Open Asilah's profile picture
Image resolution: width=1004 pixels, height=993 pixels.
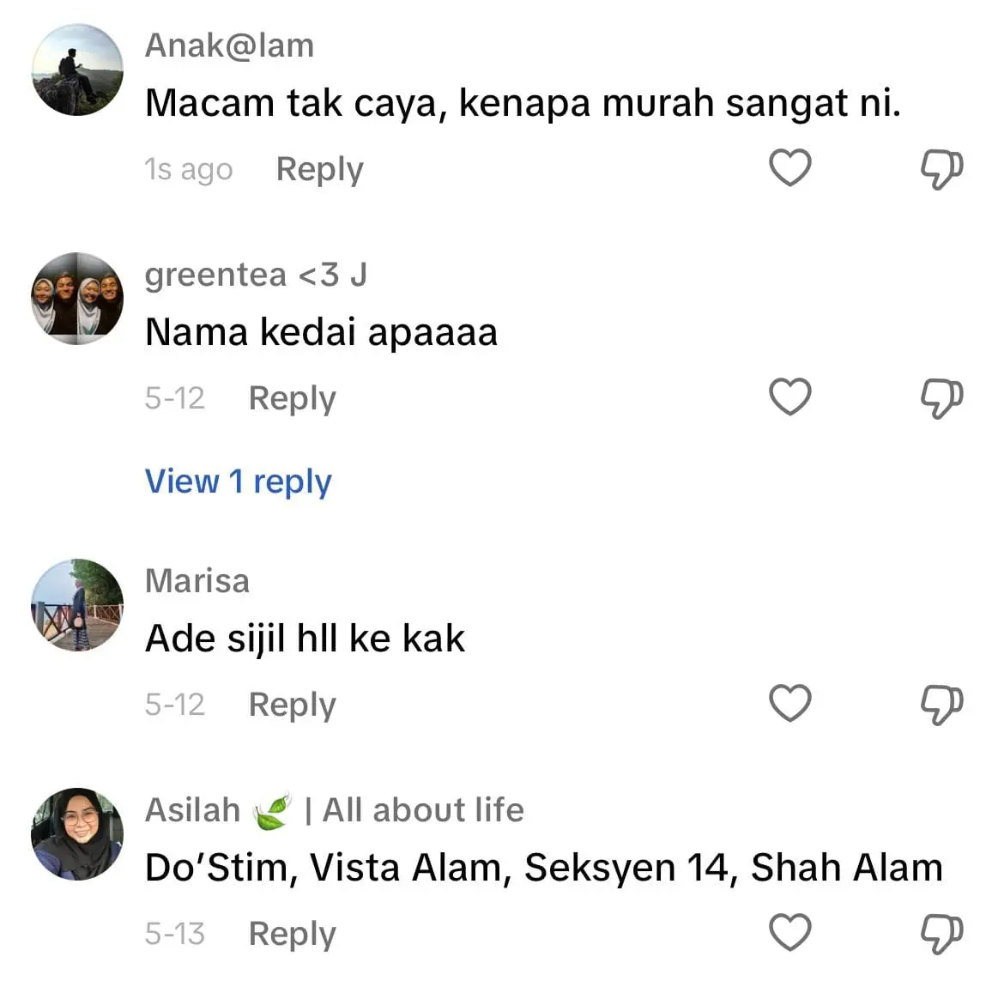77,834
